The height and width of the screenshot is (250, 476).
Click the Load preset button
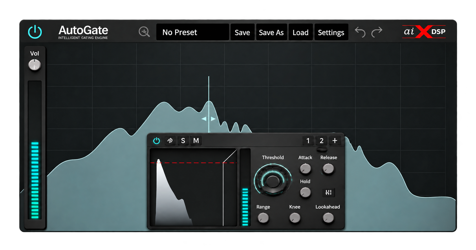(x=301, y=32)
